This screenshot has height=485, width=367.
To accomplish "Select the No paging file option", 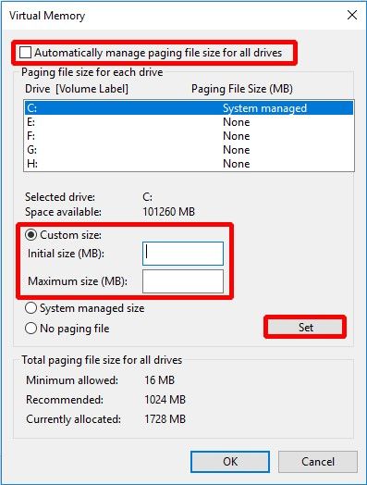I will click(31, 329).
